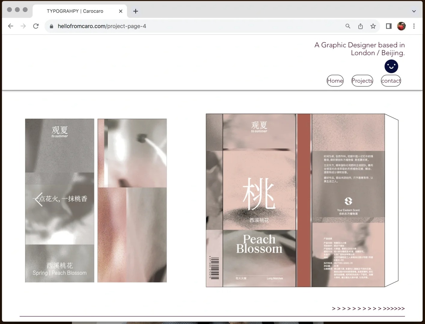Image resolution: width=425 pixels, height=324 pixels.
Task: Expand the tab search chevron
Action: coord(414,11)
